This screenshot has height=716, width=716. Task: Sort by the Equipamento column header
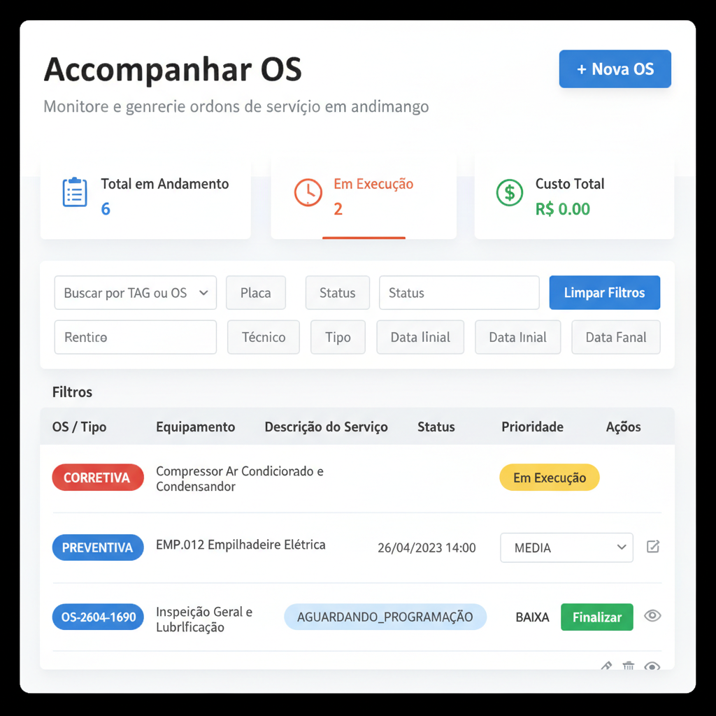[x=196, y=427]
